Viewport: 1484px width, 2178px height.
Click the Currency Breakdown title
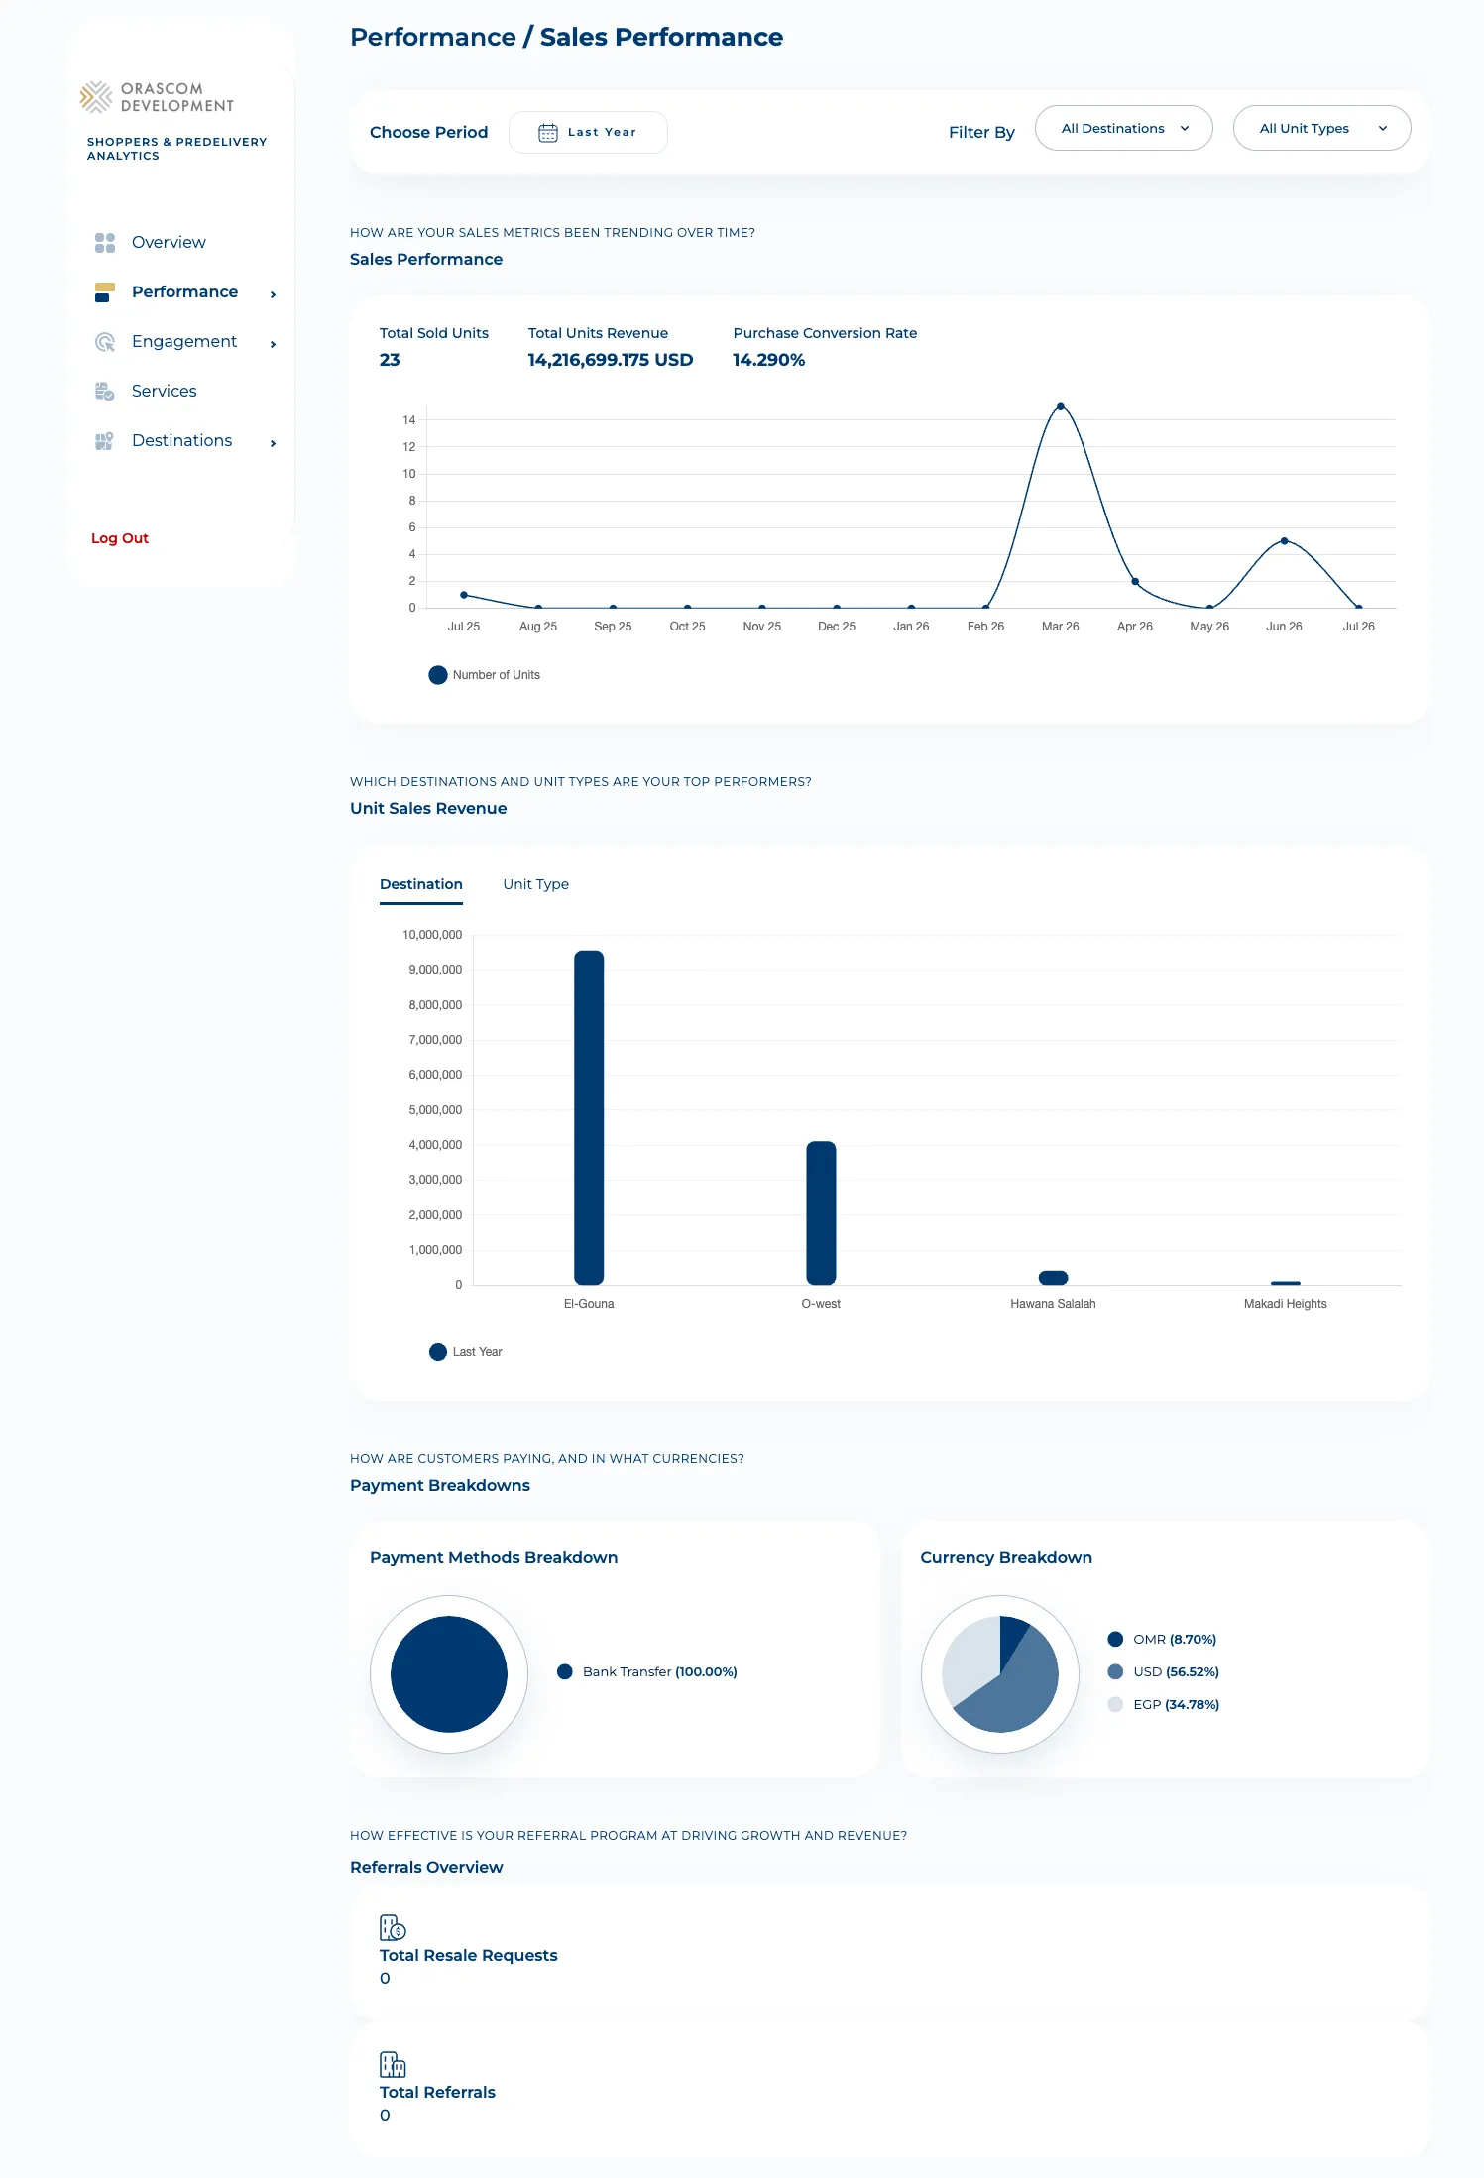1006,1557
